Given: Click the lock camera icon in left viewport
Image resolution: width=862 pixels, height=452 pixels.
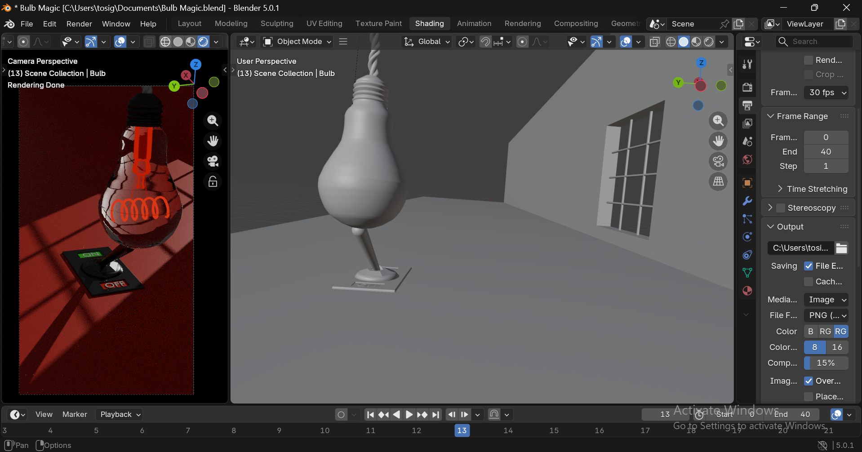Looking at the screenshot, I should pyautogui.click(x=213, y=182).
